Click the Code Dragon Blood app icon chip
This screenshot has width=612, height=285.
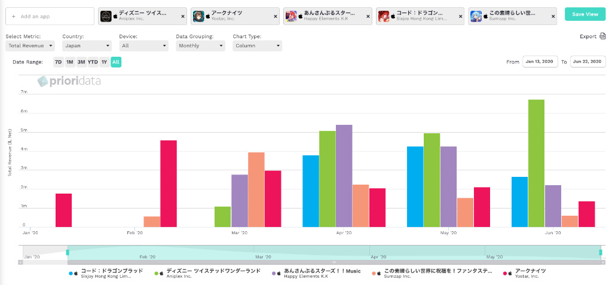[x=384, y=16]
